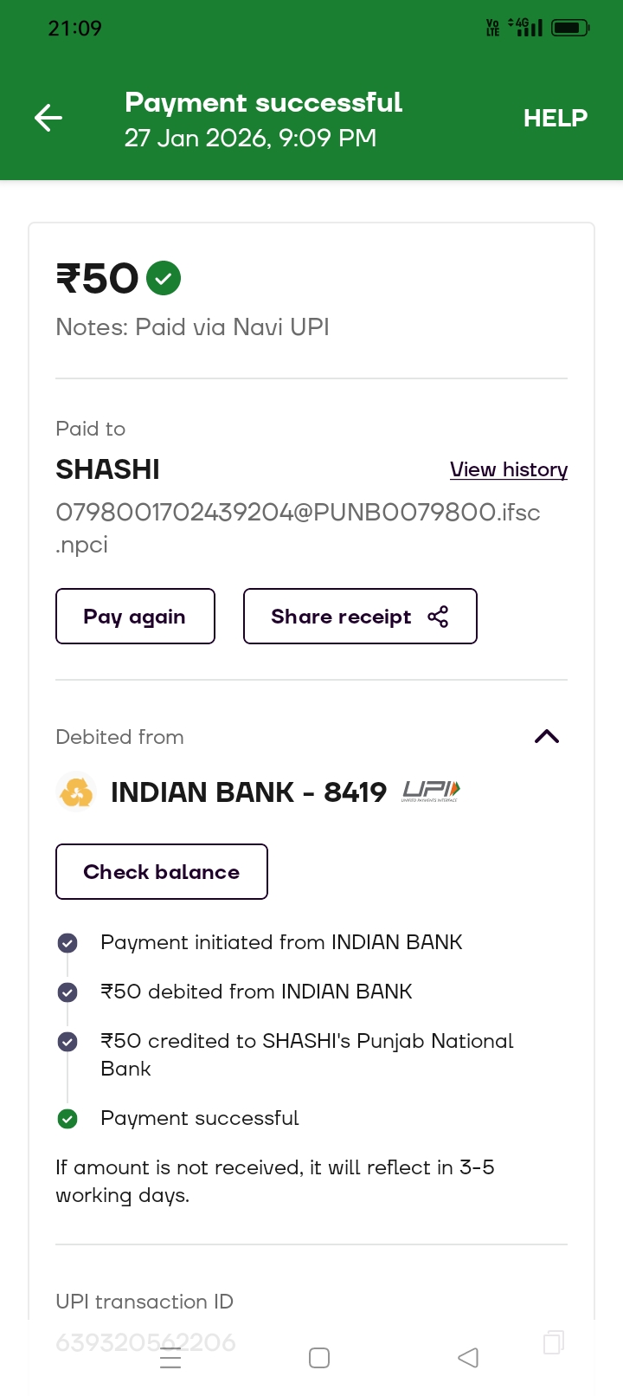Tap the Payment successful header title
The image size is (623, 1396).
[263, 102]
